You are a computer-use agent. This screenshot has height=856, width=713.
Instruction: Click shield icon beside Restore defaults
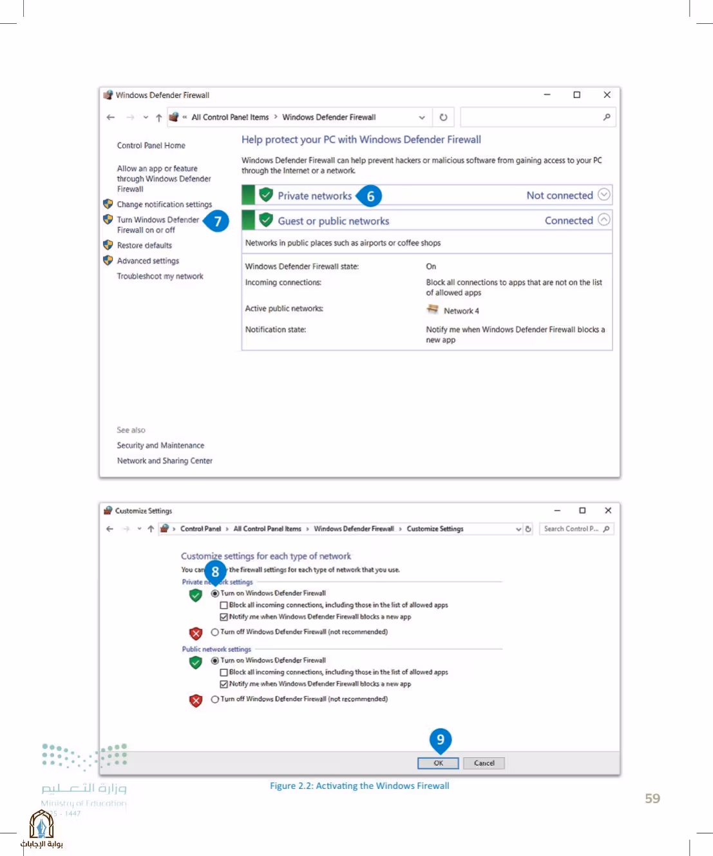pos(108,245)
